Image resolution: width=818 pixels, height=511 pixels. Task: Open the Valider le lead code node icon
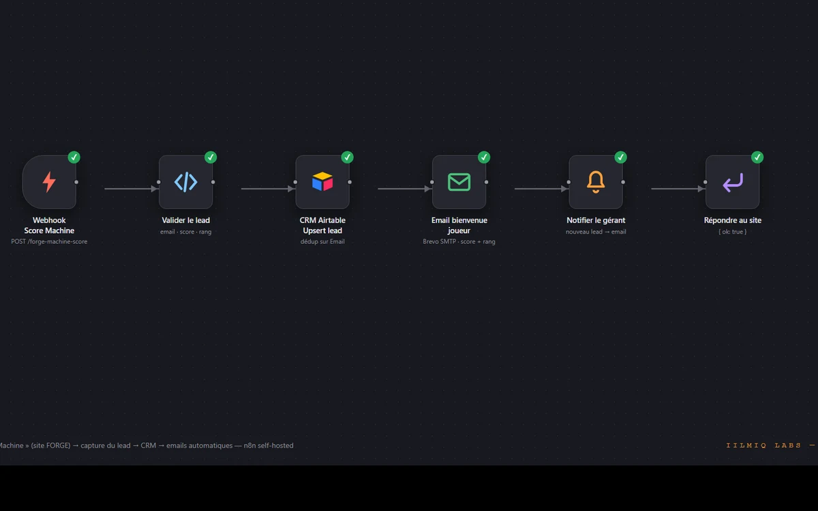186,182
